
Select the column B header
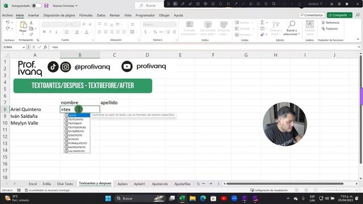80,55
